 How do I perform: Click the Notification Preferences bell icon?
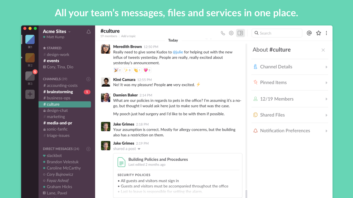click(255, 131)
